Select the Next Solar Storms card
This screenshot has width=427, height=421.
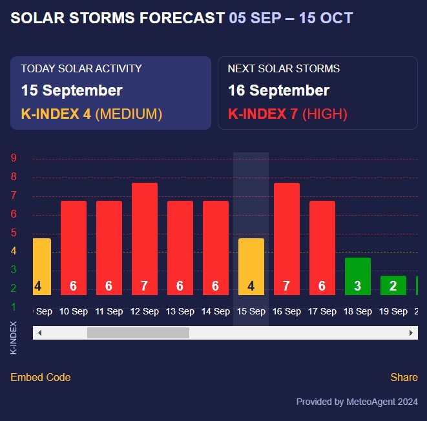(x=317, y=92)
